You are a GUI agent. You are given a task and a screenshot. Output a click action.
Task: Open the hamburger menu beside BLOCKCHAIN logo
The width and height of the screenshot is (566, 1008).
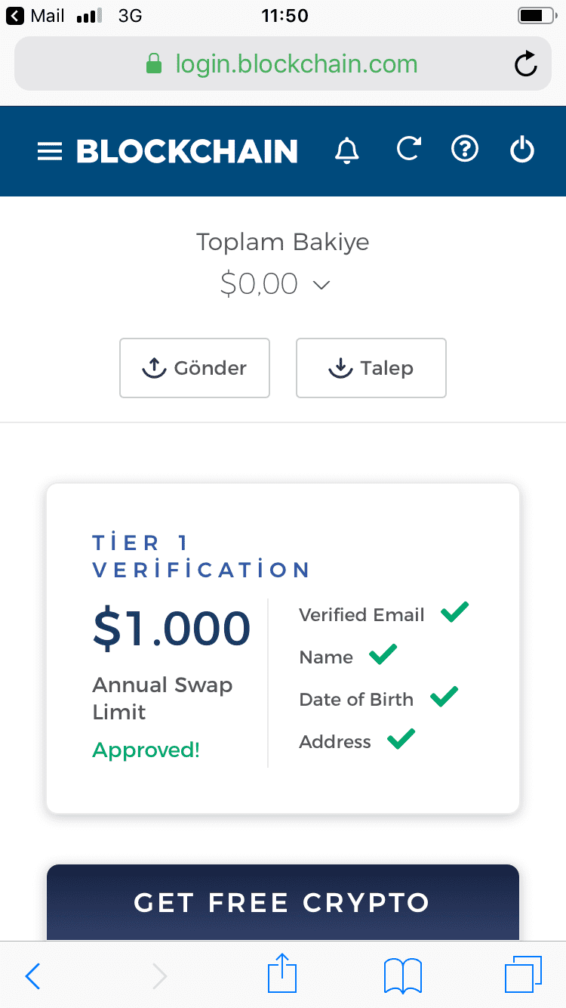coord(49,152)
